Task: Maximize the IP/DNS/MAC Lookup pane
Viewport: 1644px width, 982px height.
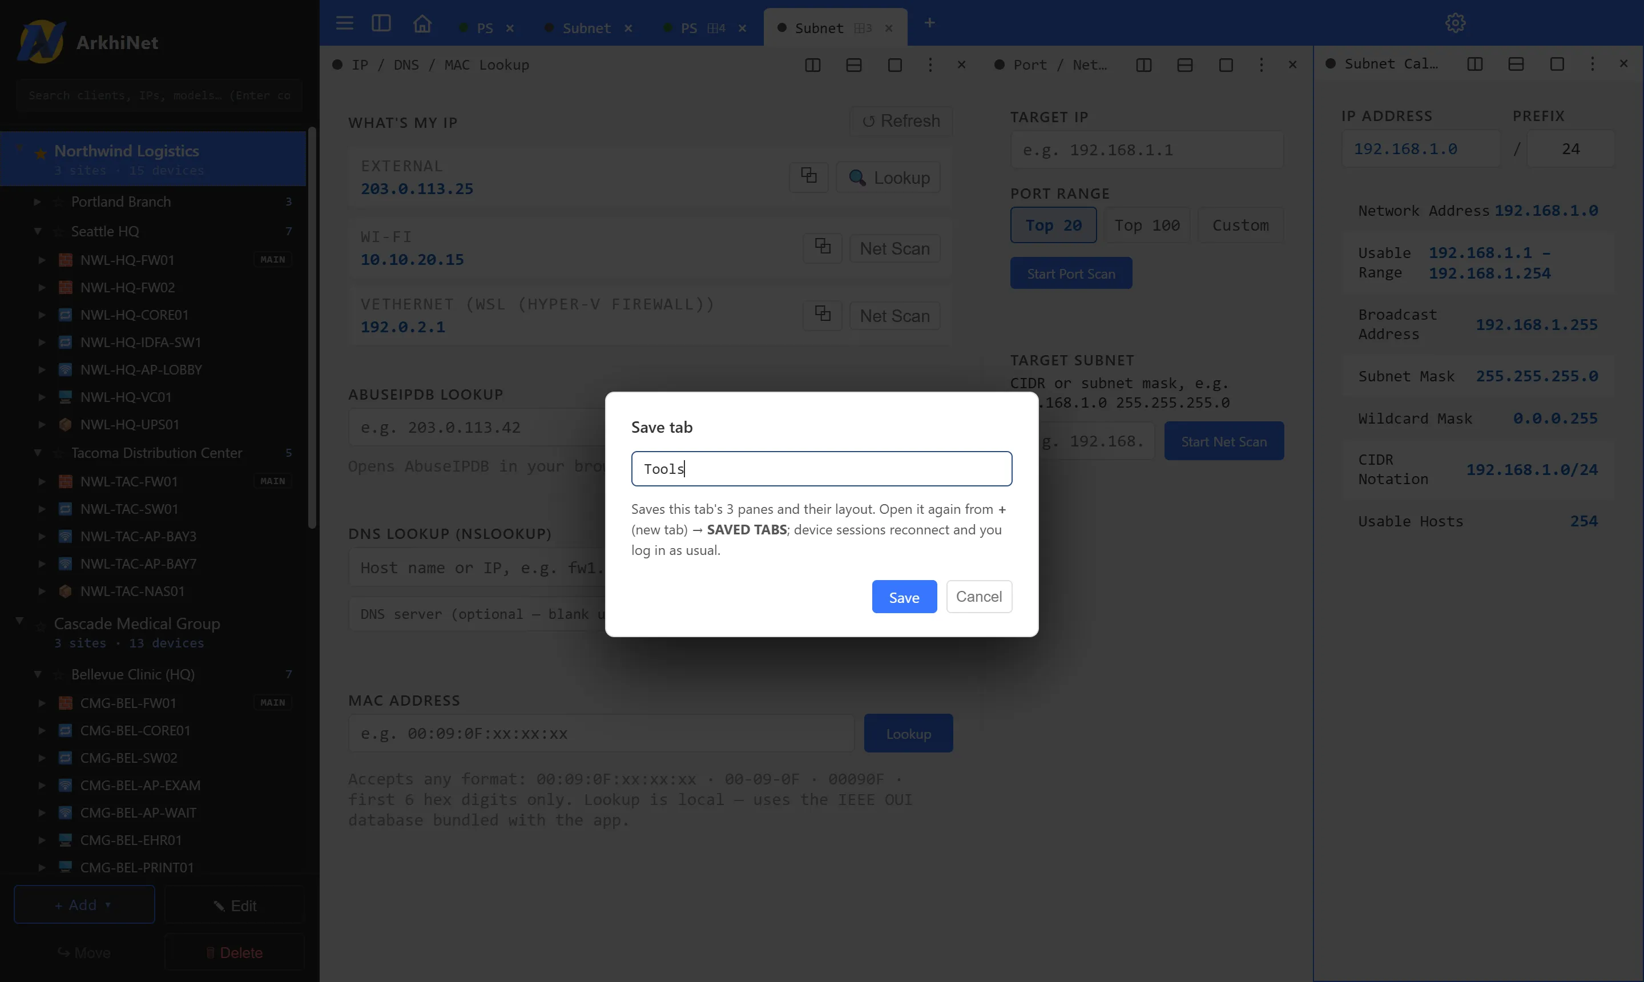Action: coord(894,65)
